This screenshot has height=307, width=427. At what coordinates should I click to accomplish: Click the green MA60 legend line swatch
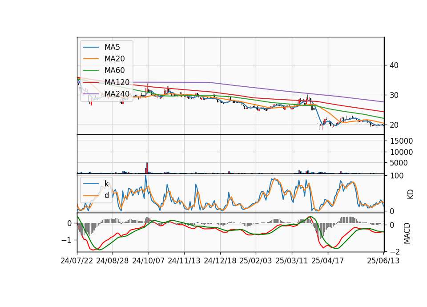91,71
